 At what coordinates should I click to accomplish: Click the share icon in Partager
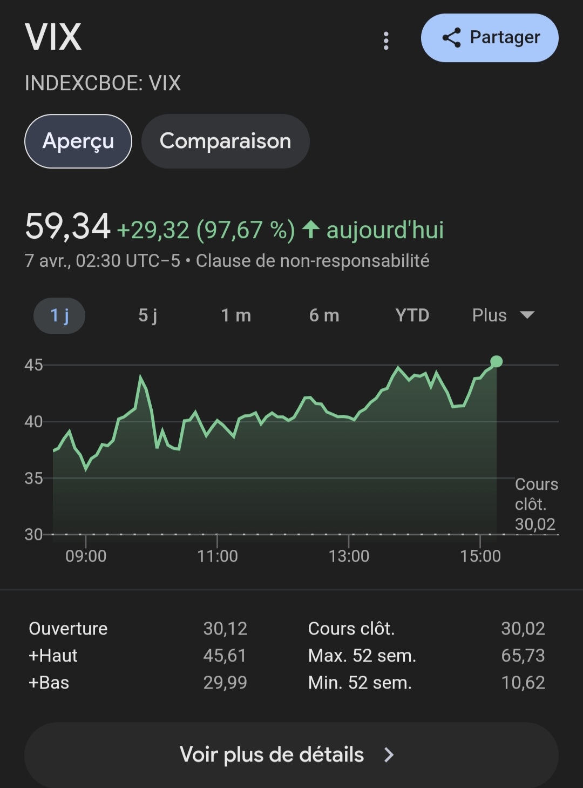[451, 38]
